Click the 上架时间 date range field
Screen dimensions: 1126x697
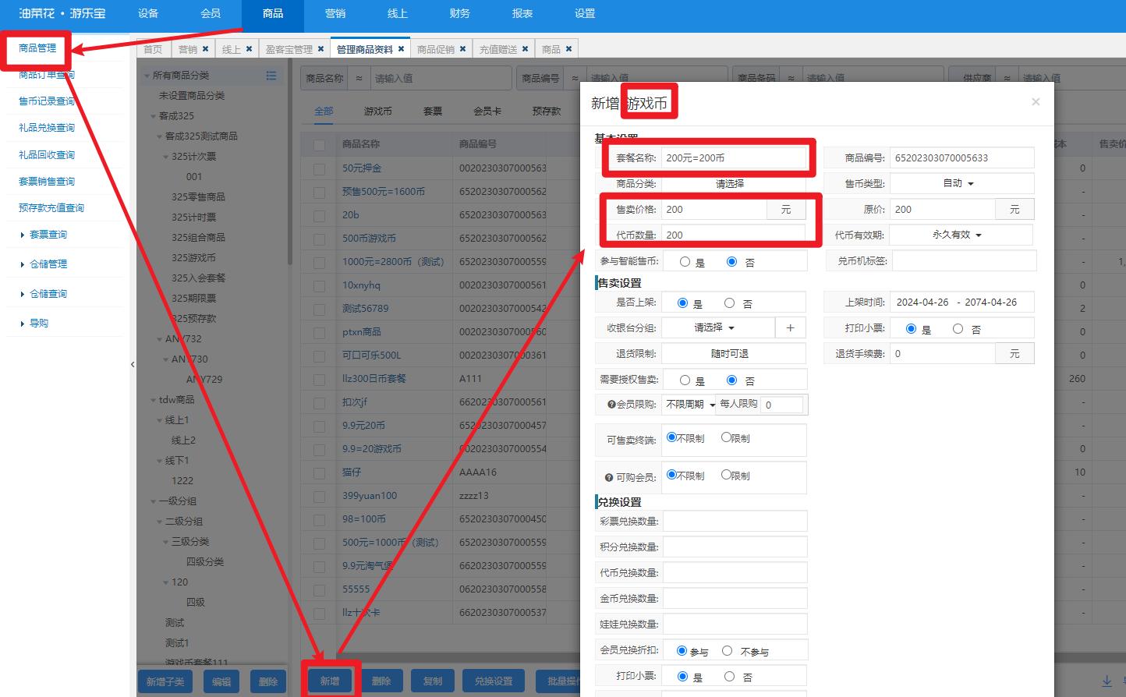click(x=961, y=303)
